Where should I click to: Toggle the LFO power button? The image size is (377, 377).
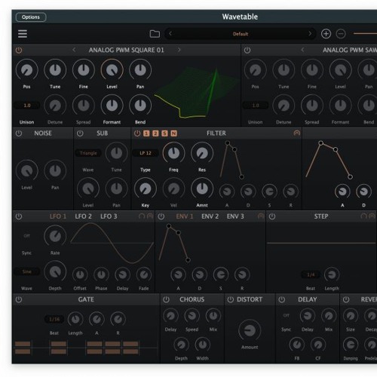19,216
